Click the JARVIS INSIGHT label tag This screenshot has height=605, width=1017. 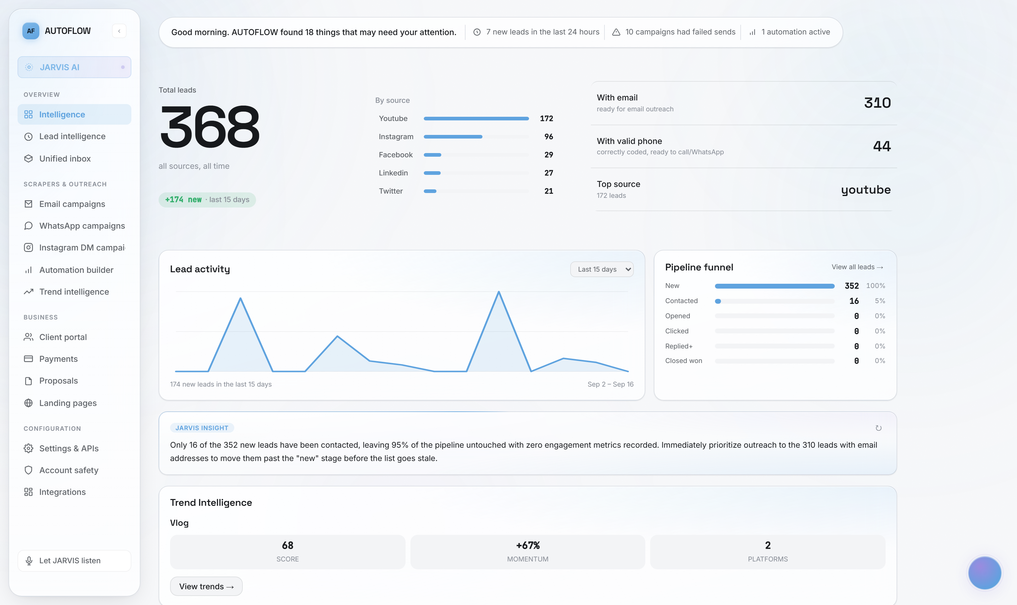(x=202, y=428)
